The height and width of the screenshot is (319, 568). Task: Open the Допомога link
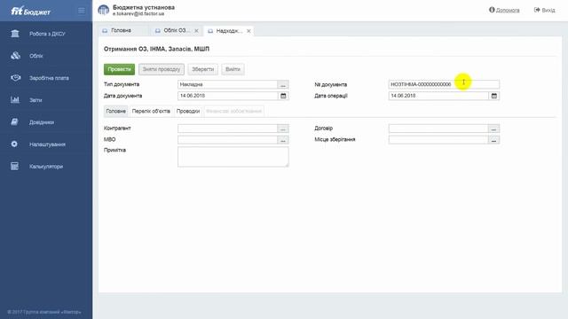(508, 10)
